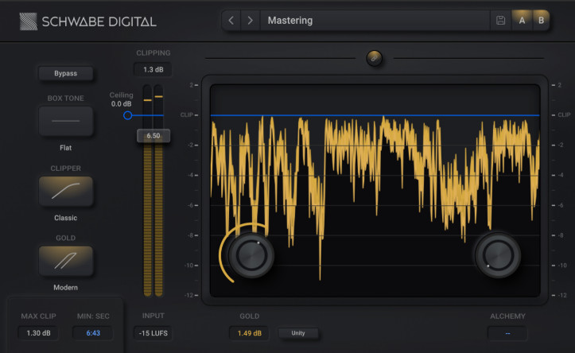Click the Ceiling blue circle handle
This screenshot has width=575, height=353.
127,116
